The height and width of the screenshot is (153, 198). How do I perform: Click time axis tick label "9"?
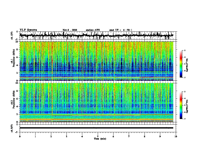coord(160,136)
